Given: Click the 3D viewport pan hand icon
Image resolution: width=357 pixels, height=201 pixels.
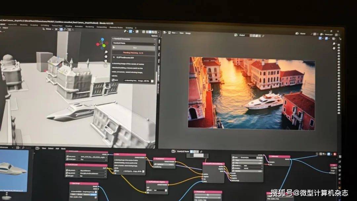Looking at the screenshot, I should [x=106, y=57].
